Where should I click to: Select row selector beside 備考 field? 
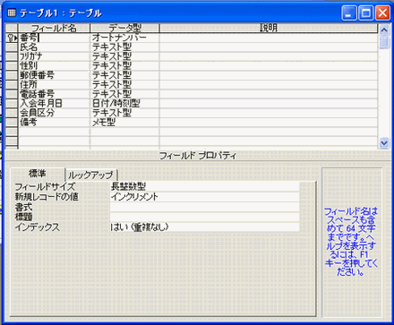pyautogui.click(x=12, y=122)
